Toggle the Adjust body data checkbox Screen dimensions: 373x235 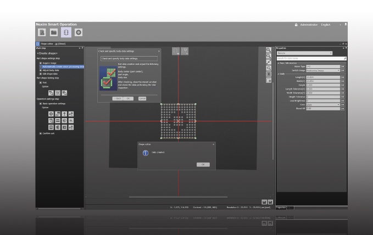point(41,70)
